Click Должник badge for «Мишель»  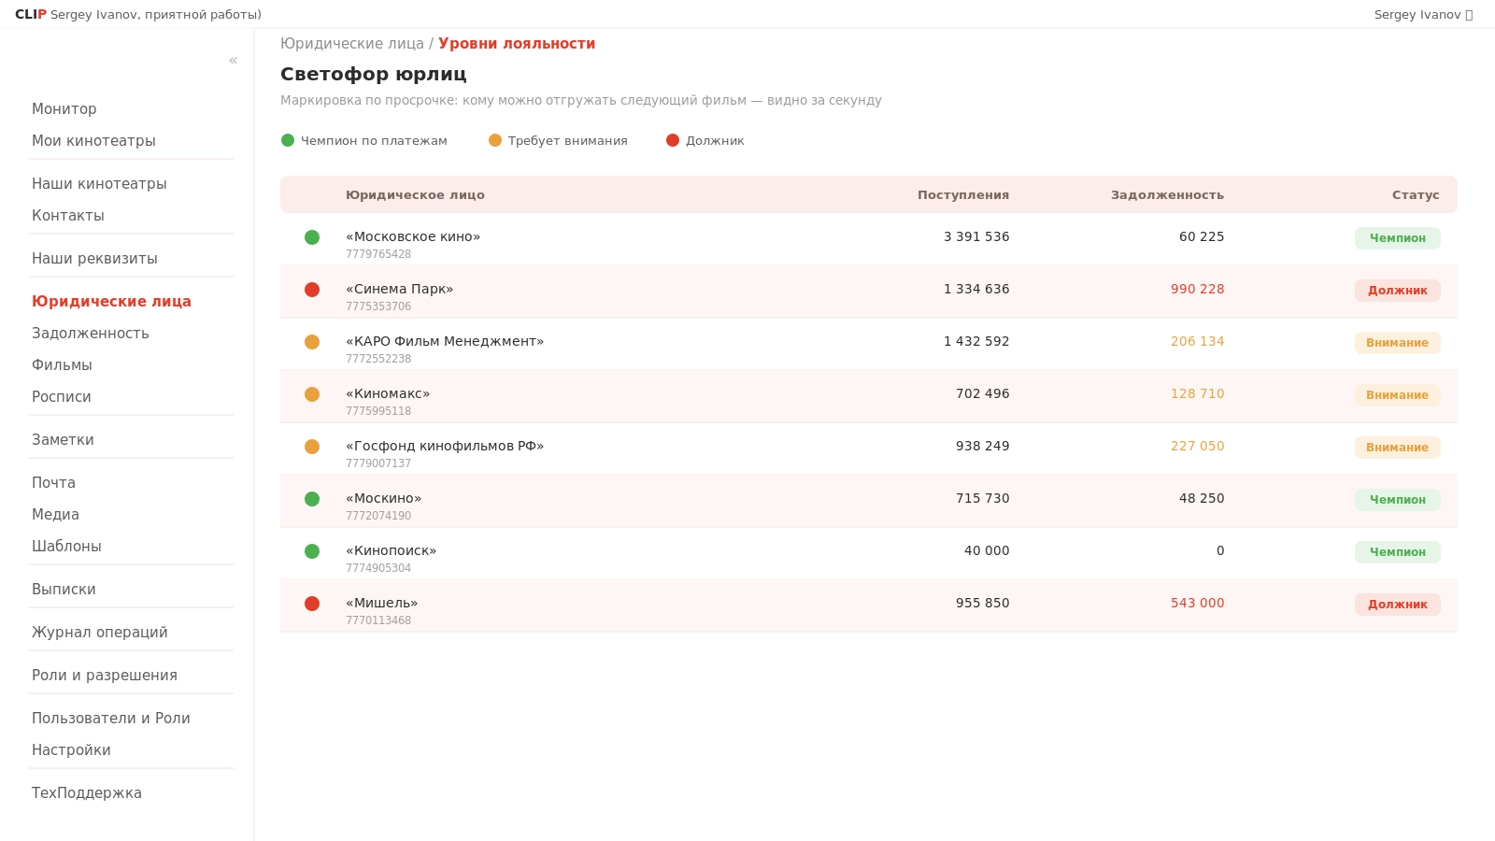[1398, 605]
